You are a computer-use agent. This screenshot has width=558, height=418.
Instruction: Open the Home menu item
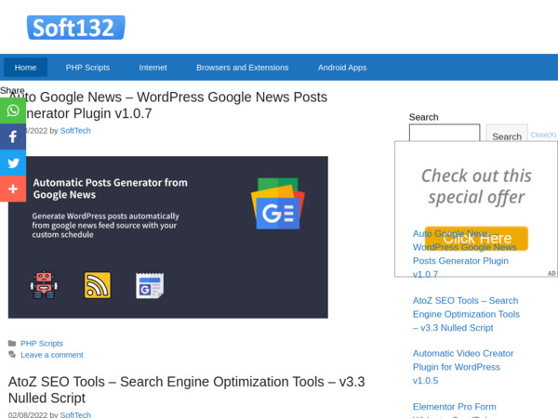click(25, 67)
